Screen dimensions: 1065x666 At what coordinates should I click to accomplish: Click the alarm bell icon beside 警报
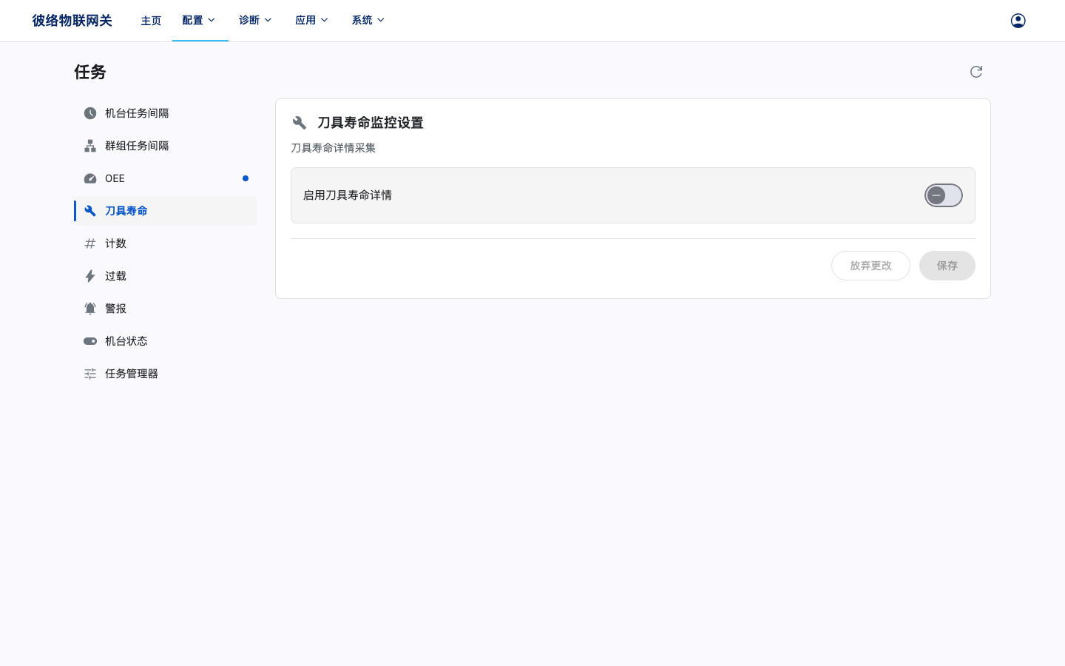[x=90, y=309]
